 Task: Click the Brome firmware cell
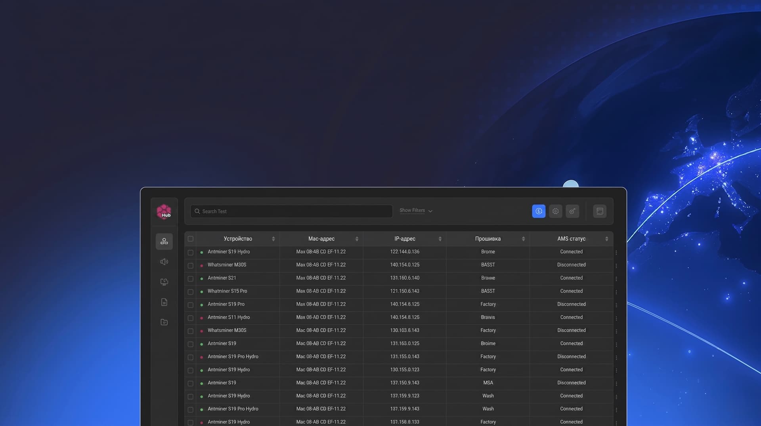click(x=488, y=252)
